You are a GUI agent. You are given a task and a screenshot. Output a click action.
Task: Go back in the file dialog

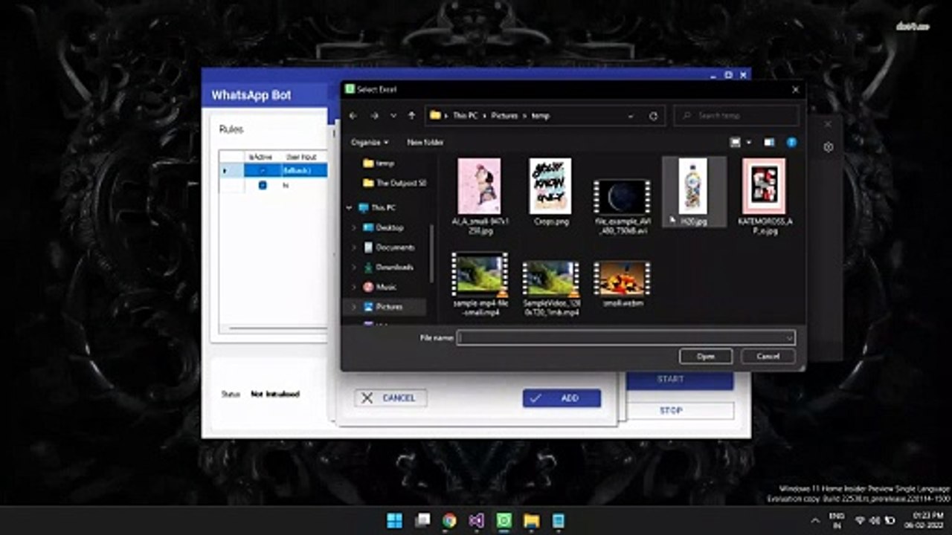pyautogui.click(x=353, y=116)
